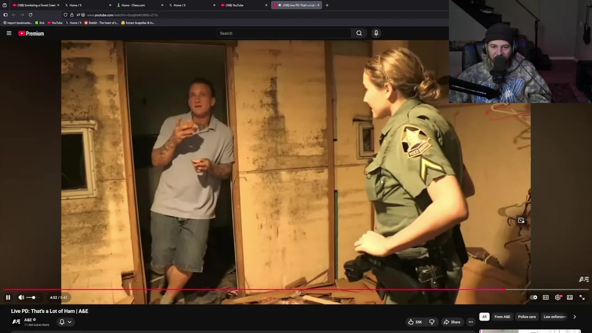Screen dimensions: 592x333
Task: Open YouTube bookmark in bookmarks bar
Action: (x=55, y=23)
